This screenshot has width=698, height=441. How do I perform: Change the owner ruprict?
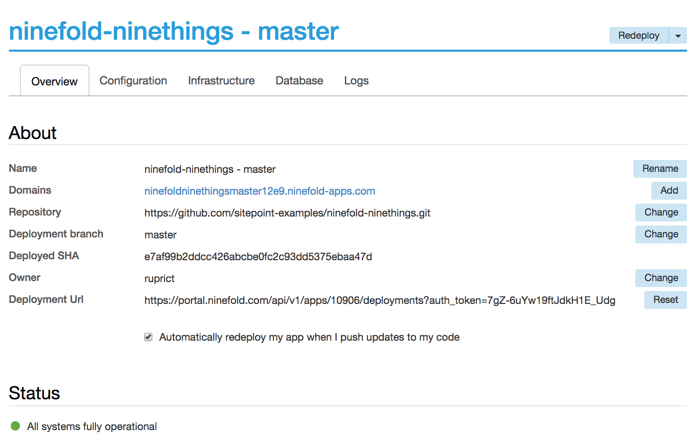click(x=661, y=278)
